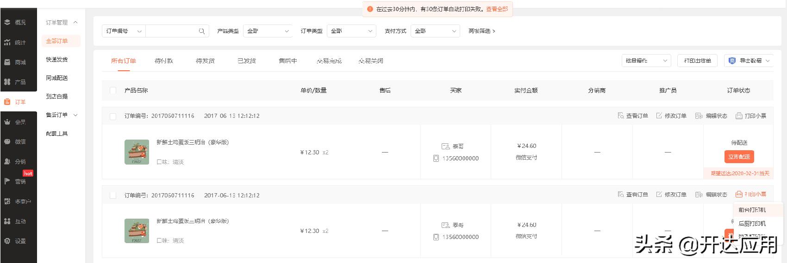Open the 订单编号 search-type dropdown
Image resolution: width=787 pixels, height=263 pixels.
(124, 31)
